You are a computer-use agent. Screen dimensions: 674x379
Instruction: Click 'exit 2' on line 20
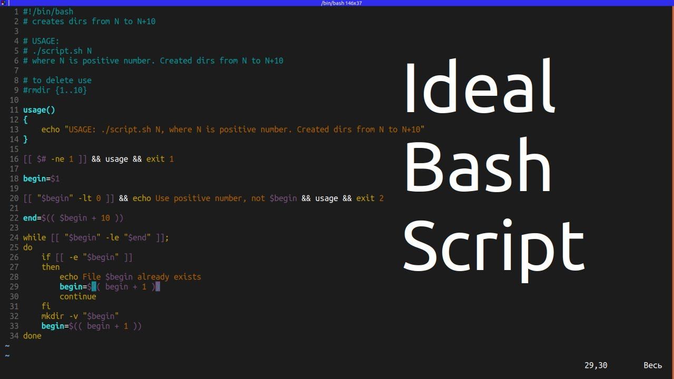pyautogui.click(x=370, y=198)
